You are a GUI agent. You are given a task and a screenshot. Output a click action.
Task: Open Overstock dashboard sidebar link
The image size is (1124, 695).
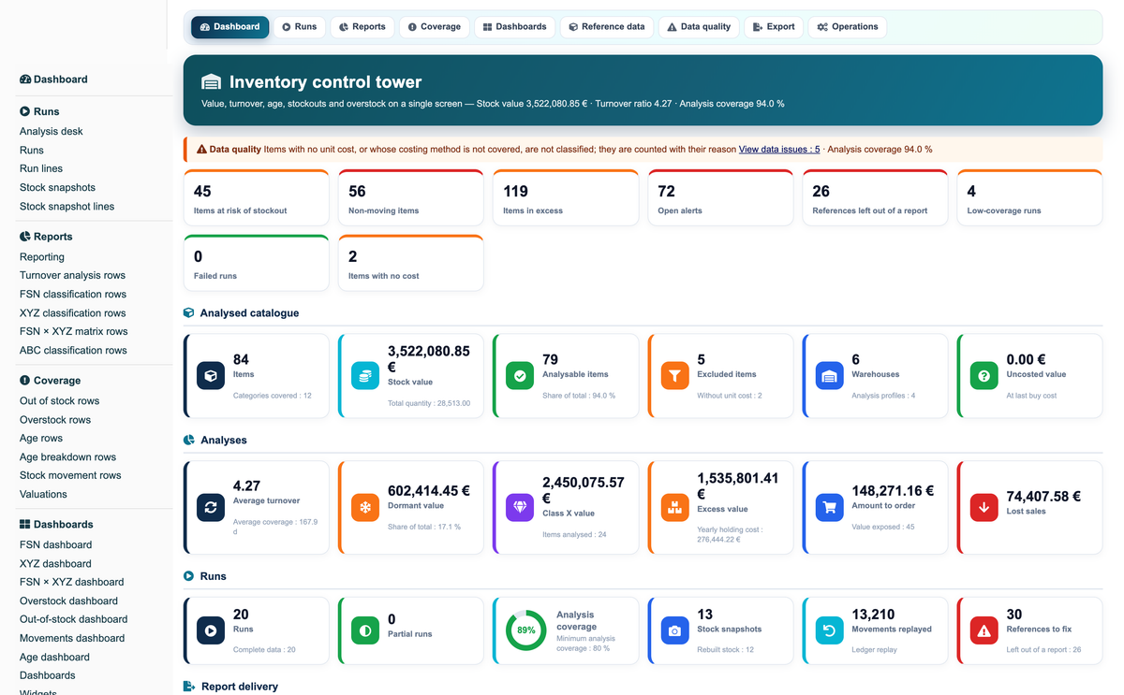tap(68, 601)
